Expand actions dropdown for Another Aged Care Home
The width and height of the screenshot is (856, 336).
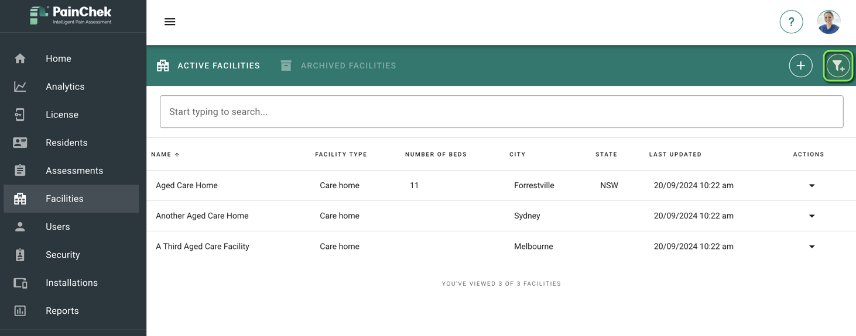[812, 216]
